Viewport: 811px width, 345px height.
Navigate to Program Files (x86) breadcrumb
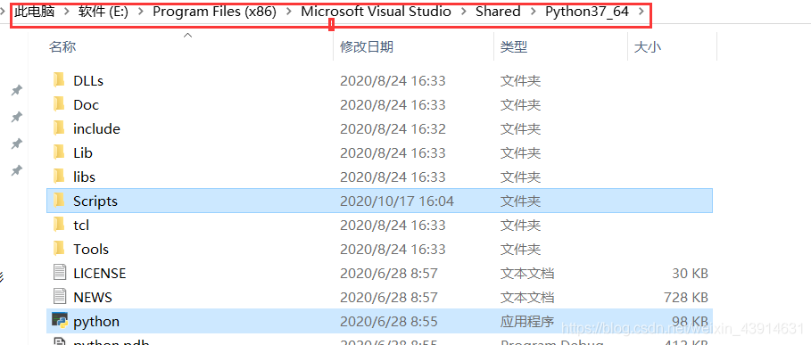coord(214,12)
